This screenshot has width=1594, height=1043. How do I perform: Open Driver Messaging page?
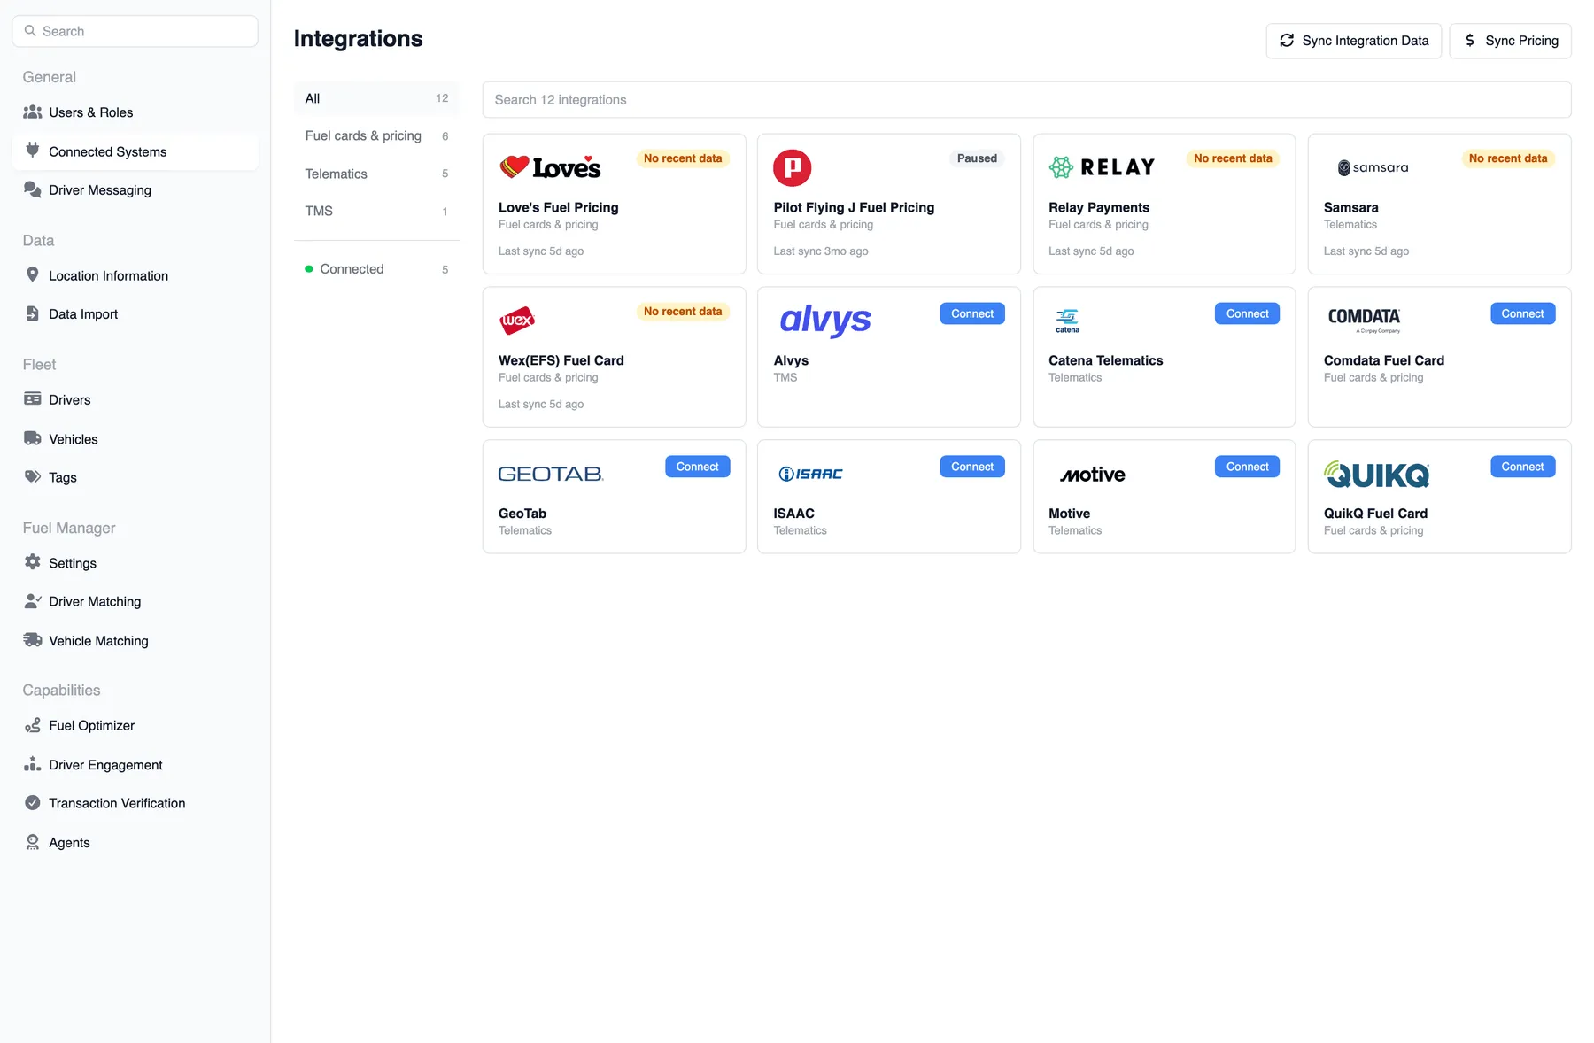[x=135, y=189]
